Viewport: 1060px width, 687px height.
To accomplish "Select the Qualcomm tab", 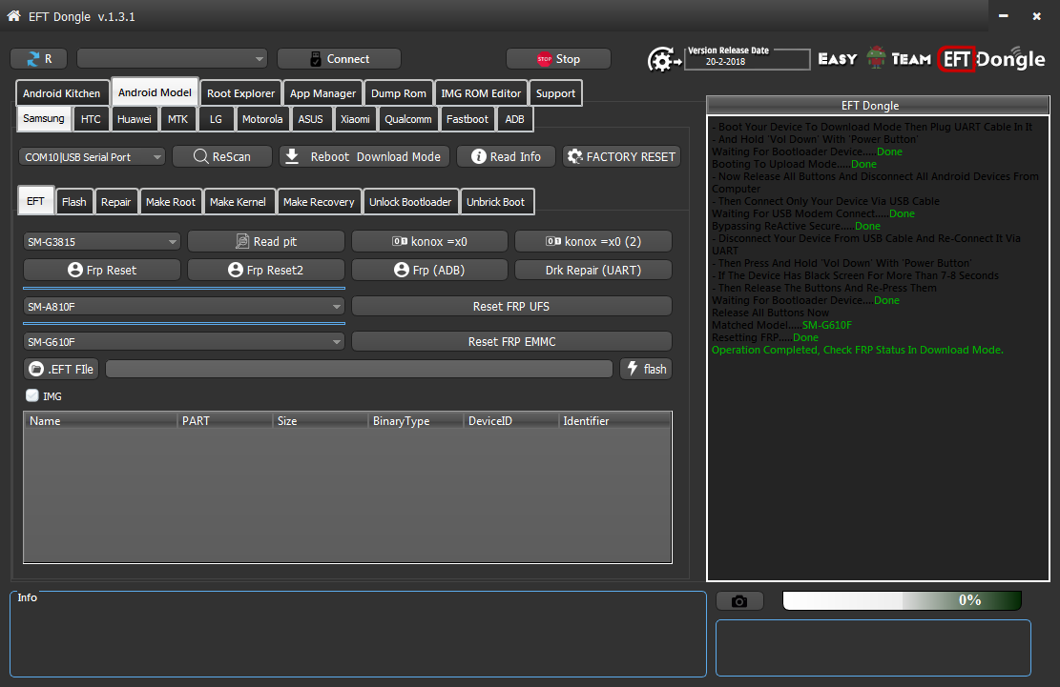I will click(408, 119).
